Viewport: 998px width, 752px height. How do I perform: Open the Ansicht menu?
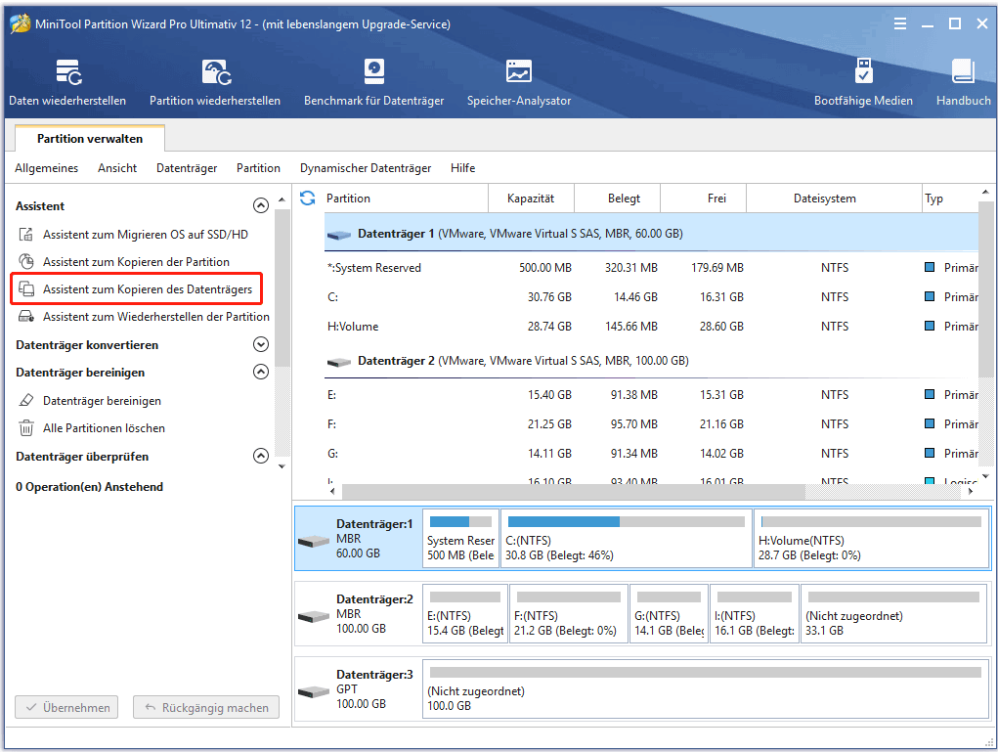point(117,168)
